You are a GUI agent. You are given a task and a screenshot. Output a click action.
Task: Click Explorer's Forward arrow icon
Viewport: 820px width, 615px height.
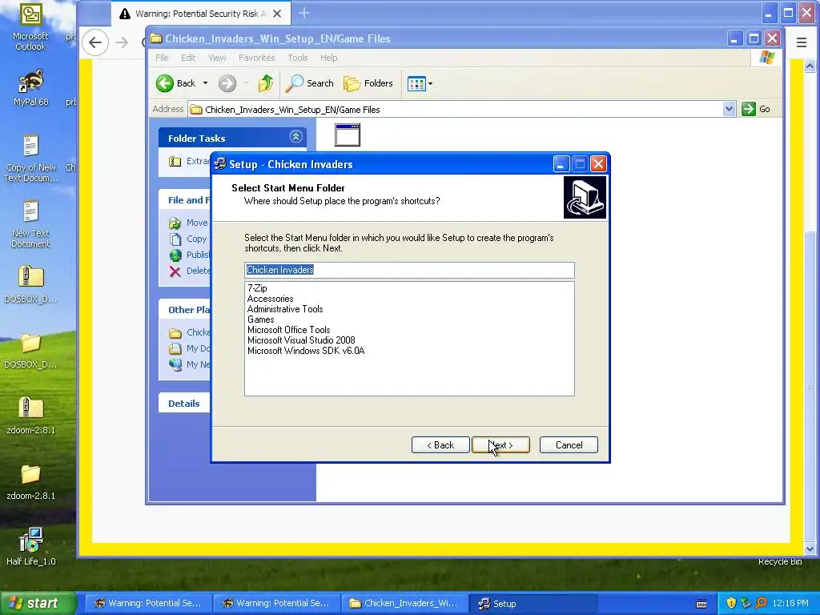227,83
